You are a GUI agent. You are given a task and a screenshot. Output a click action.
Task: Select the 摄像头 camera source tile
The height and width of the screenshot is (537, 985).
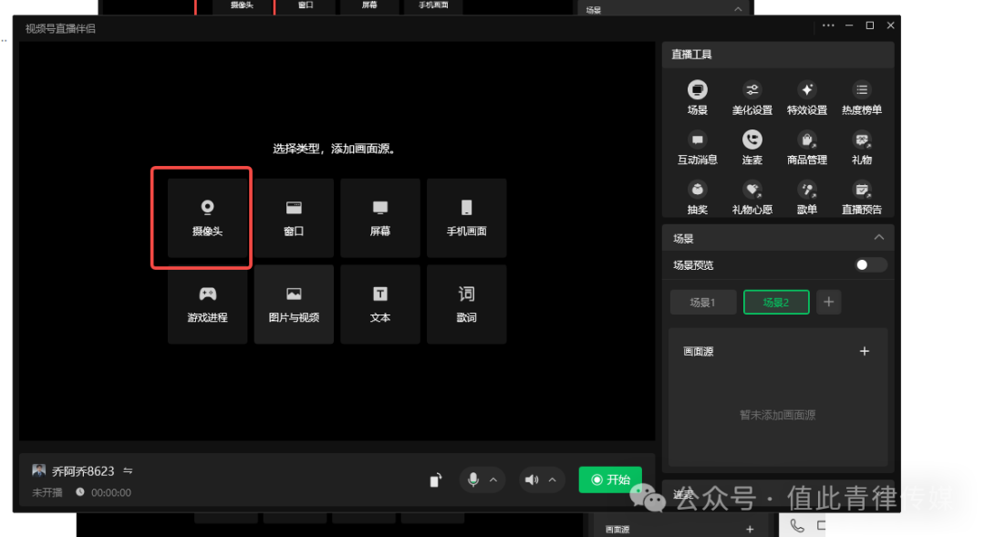[x=207, y=217]
